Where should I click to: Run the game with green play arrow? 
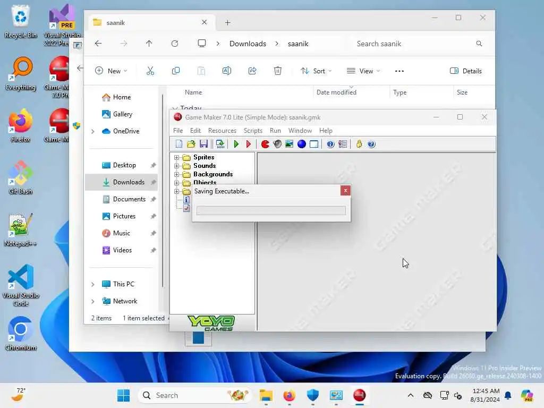click(x=236, y=144)
